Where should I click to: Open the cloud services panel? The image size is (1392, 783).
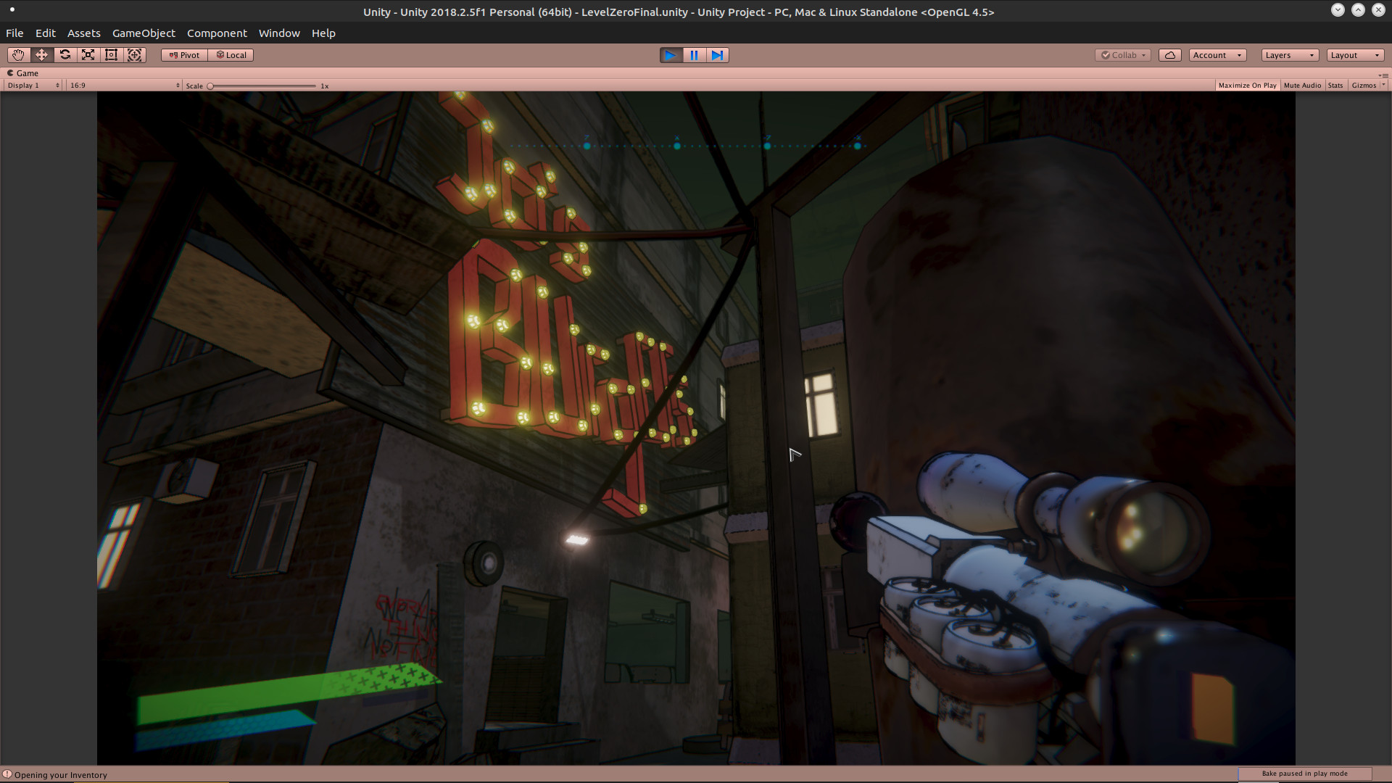point(1169,55)
